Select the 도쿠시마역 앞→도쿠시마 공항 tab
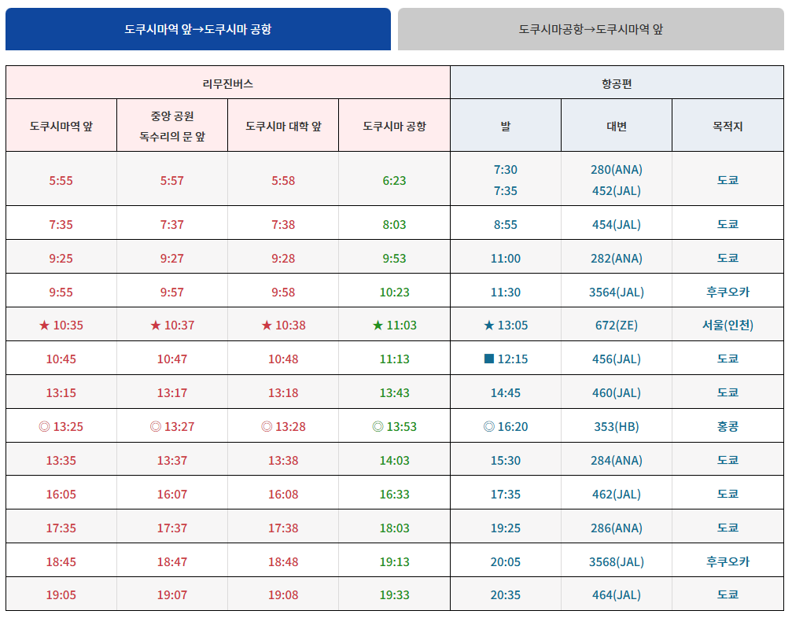The width and height of the screenshot is (792, 618). pyautogui.click(x=198, y=28)
